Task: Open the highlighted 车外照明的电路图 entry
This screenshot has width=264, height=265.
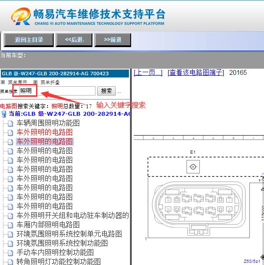Action: [44, 142]
